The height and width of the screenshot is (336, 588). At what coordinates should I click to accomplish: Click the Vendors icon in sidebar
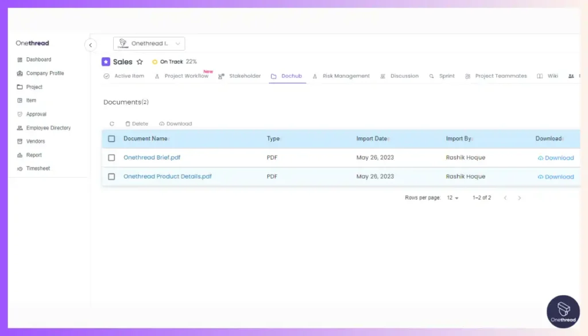(x=20, y=141)
